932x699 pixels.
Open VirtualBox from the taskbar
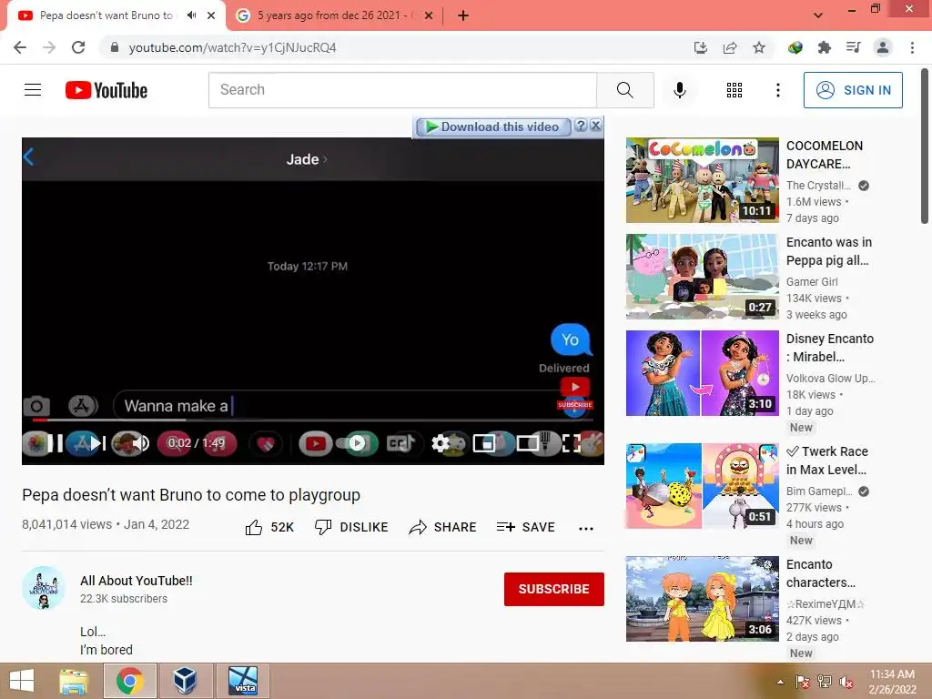(185, 681)
